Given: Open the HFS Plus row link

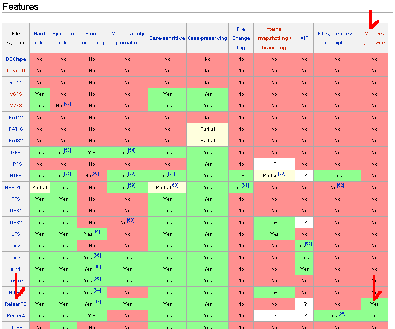Looking at the screenshot, I should click(16, 187).
